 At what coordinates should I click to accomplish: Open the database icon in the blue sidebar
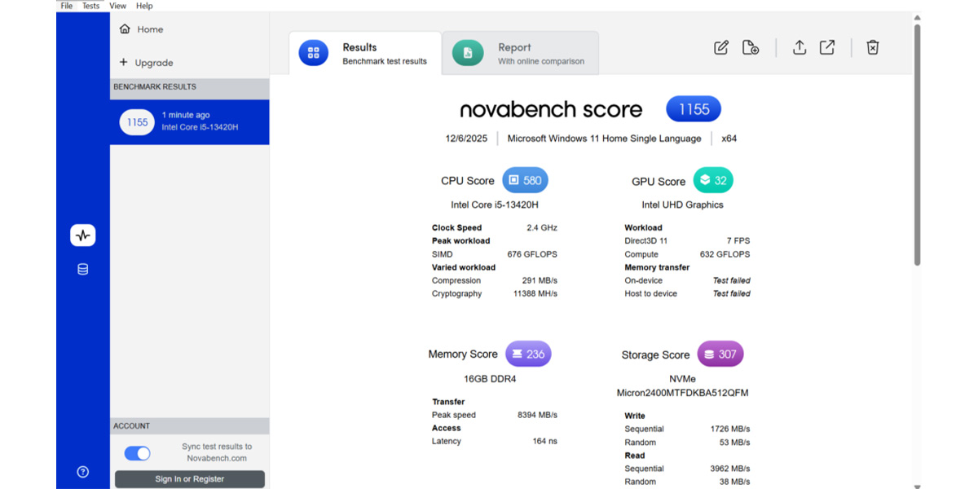click(83, 270)
